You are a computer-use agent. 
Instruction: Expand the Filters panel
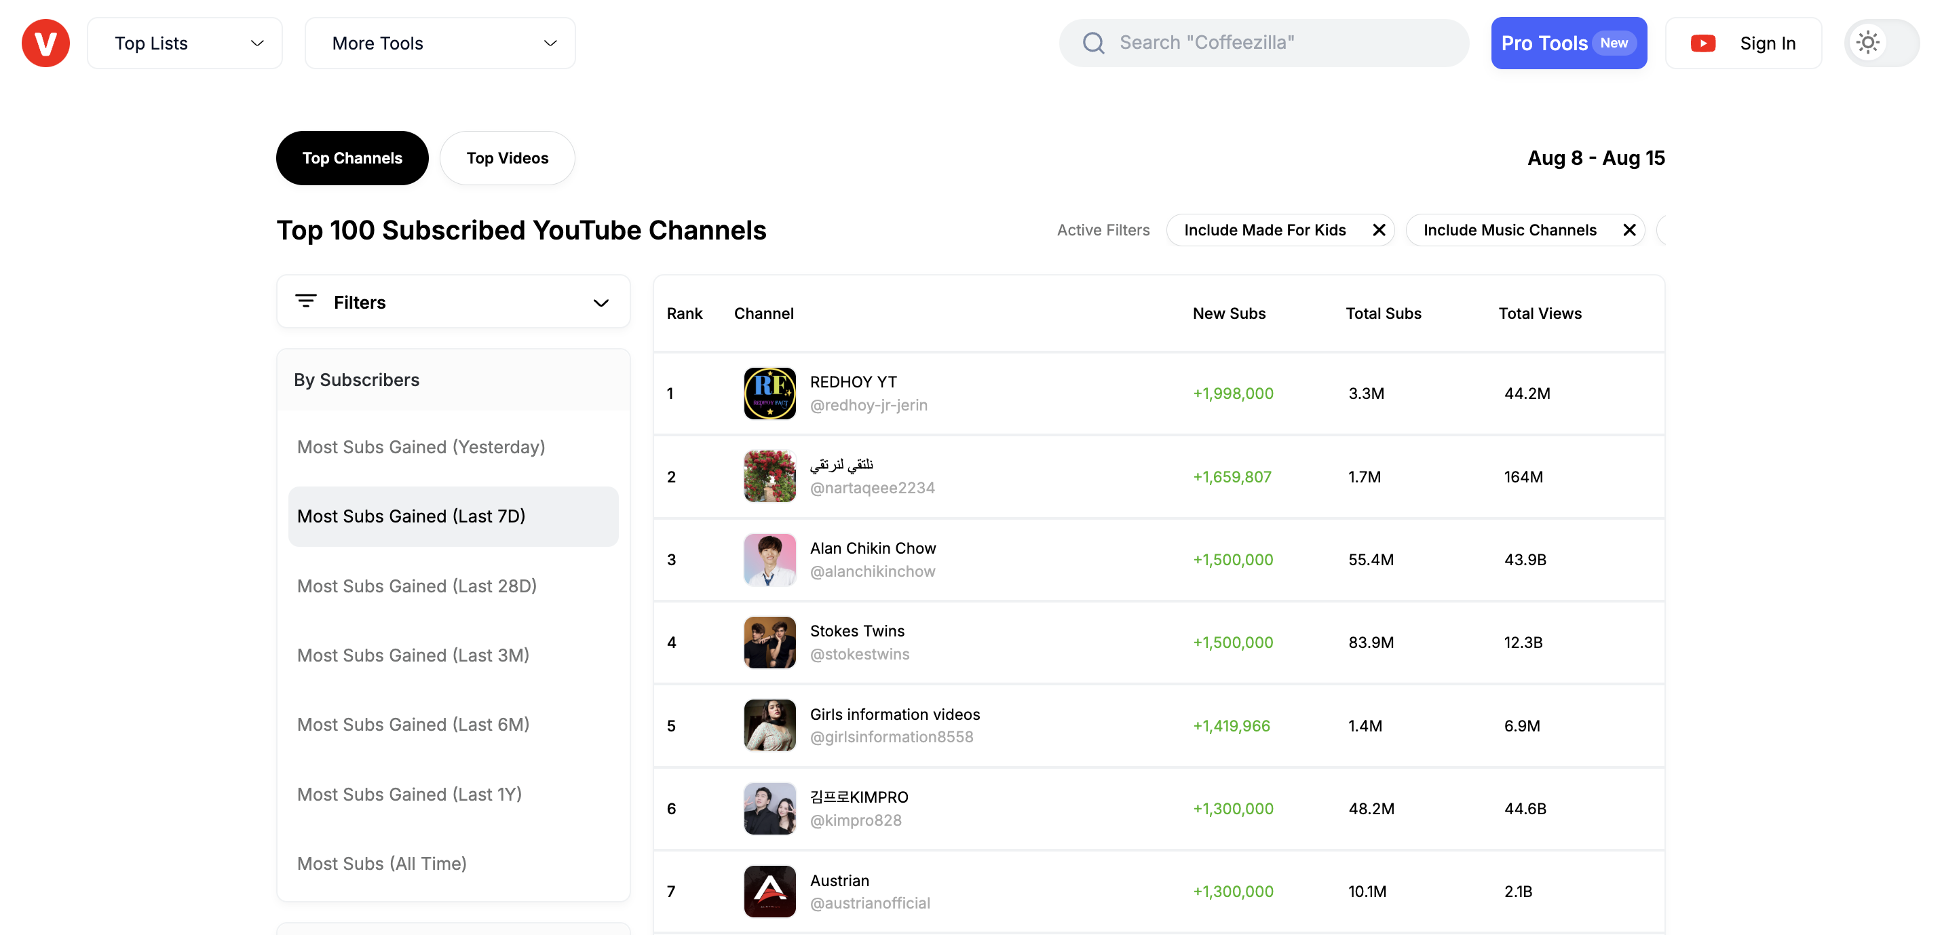[453, 303]
